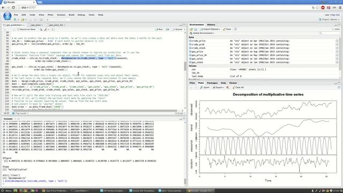Click the load workspace icon in the Environment pane
343x193 pixels.
pyautogui.click(x=191, y=29)
